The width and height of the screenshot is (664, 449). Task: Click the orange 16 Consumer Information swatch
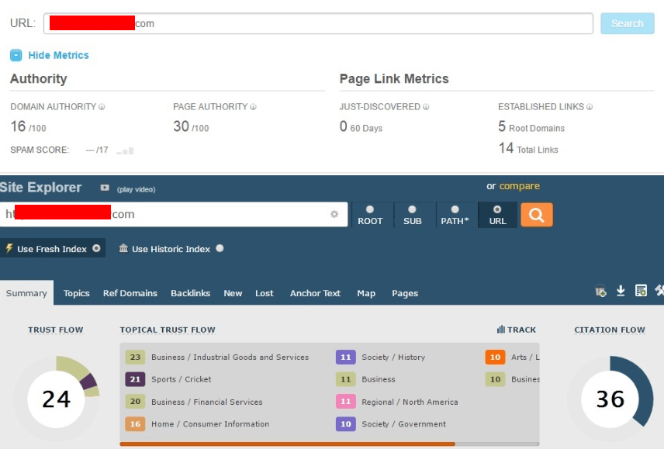point(135,423)
